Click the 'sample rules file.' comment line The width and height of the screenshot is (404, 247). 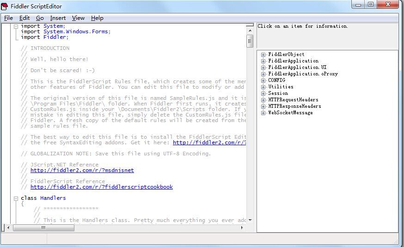(55, 126)
